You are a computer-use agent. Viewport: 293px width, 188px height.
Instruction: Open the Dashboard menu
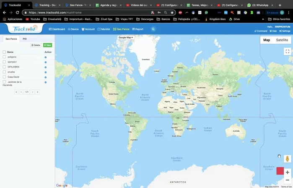[x=57, y=29]
